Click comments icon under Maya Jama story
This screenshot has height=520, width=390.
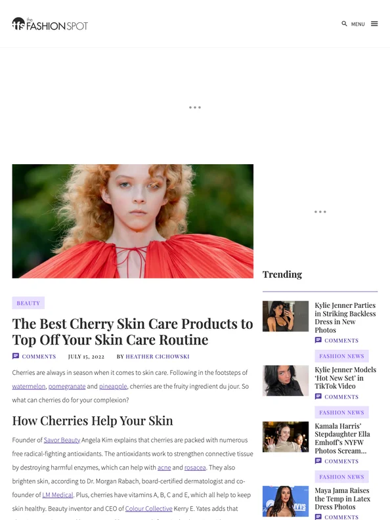(x=318, y=517)
